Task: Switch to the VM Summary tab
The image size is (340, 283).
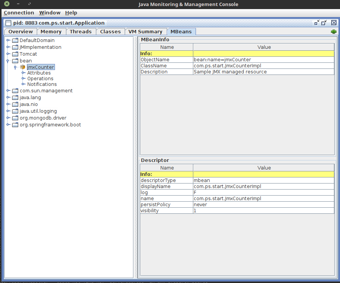Action: [145, 32]
